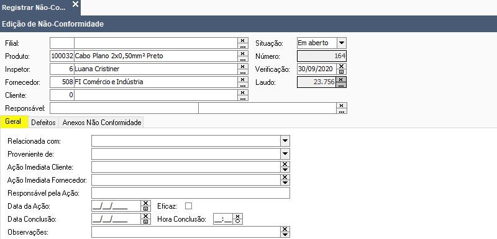The width and height of the screenshot is (497, 239).
Task: Expand Ação Imediata Cliente arrow
Action: [285, 170]
